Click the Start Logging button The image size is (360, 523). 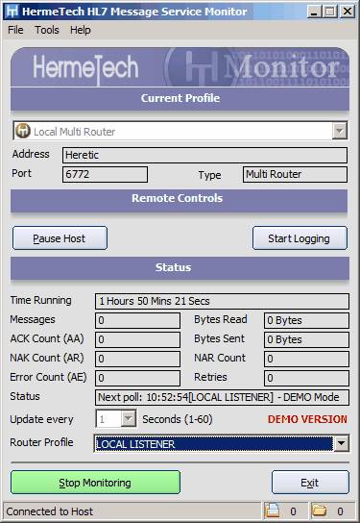pyautogui.click(x=300, y=238)
